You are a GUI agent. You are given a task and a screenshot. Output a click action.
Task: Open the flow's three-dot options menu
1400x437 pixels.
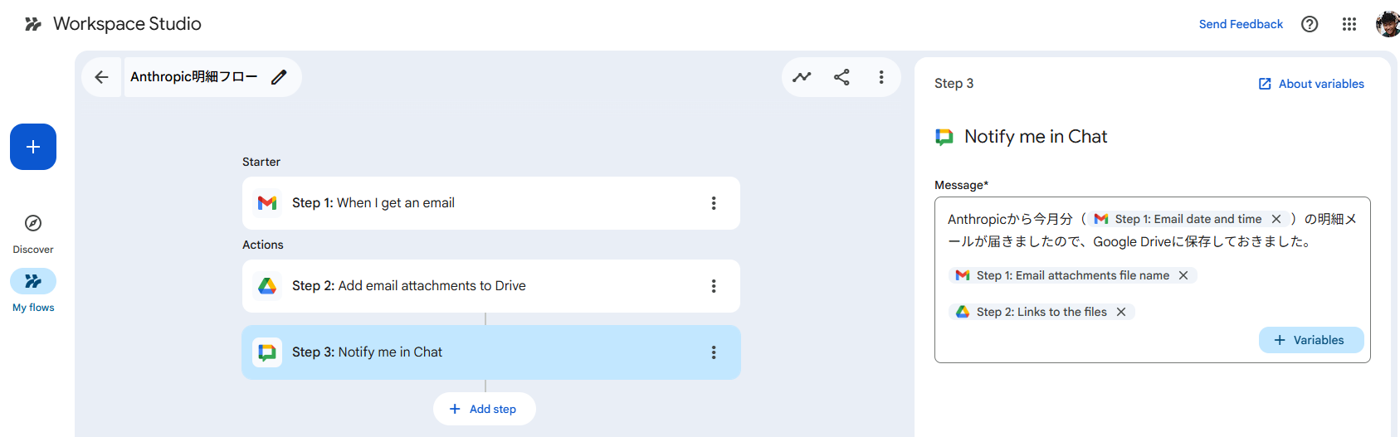[881, 77]
